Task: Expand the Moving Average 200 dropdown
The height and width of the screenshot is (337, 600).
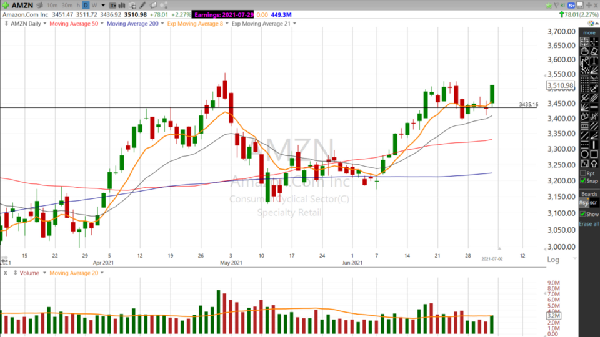Action: (x=162, y=24)
